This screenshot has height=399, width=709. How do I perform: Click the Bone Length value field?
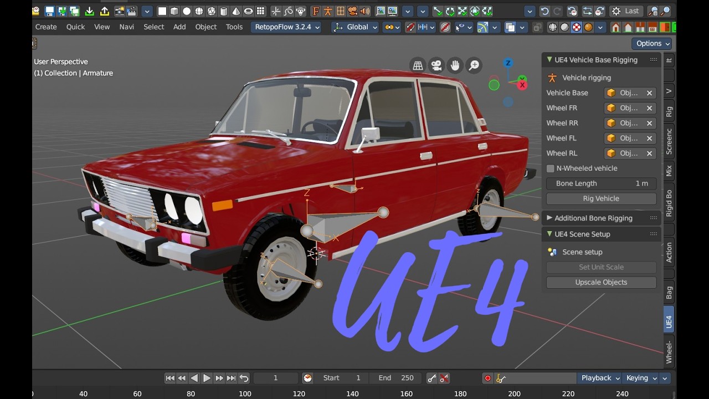pos(601,183)
